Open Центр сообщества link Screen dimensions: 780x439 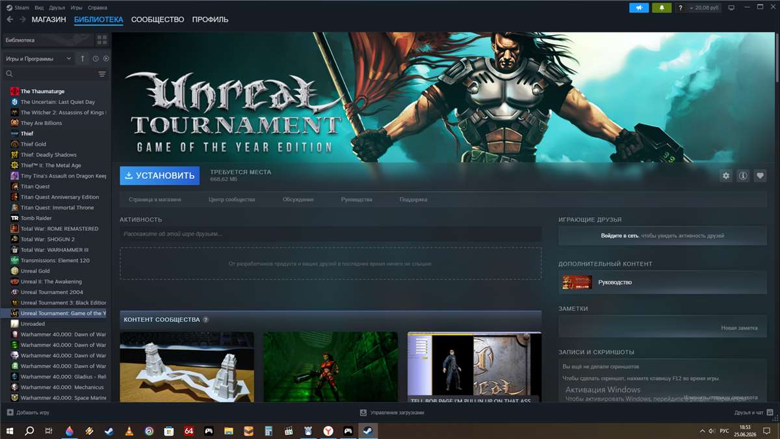[x=232, y=200]
